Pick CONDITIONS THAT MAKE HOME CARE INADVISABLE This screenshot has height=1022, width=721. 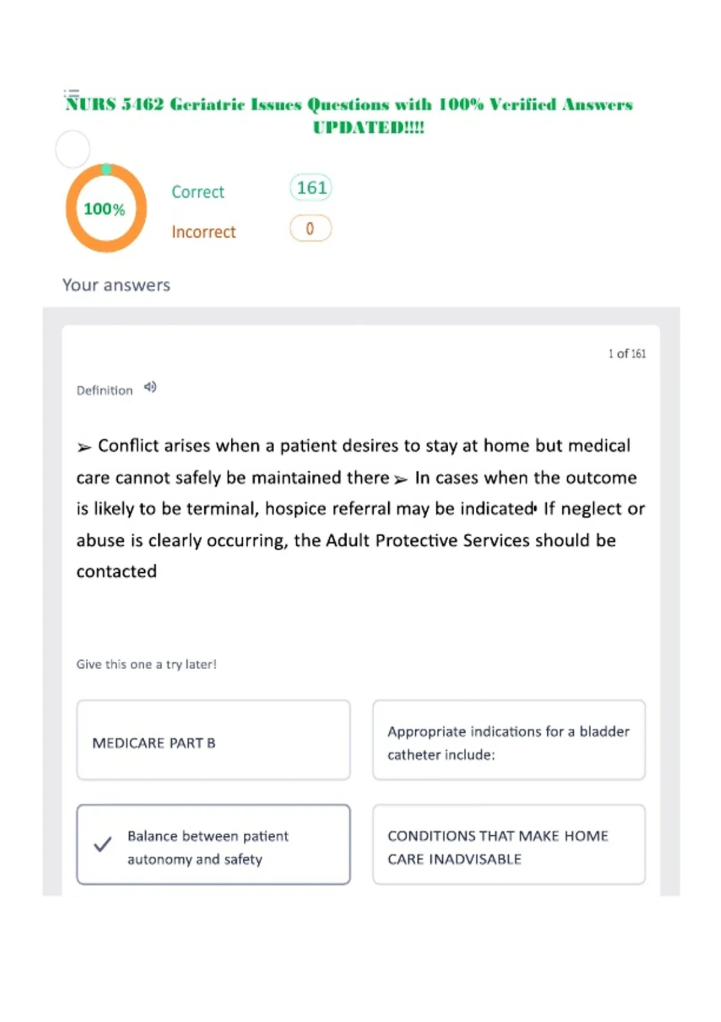[x=509, y=845]
